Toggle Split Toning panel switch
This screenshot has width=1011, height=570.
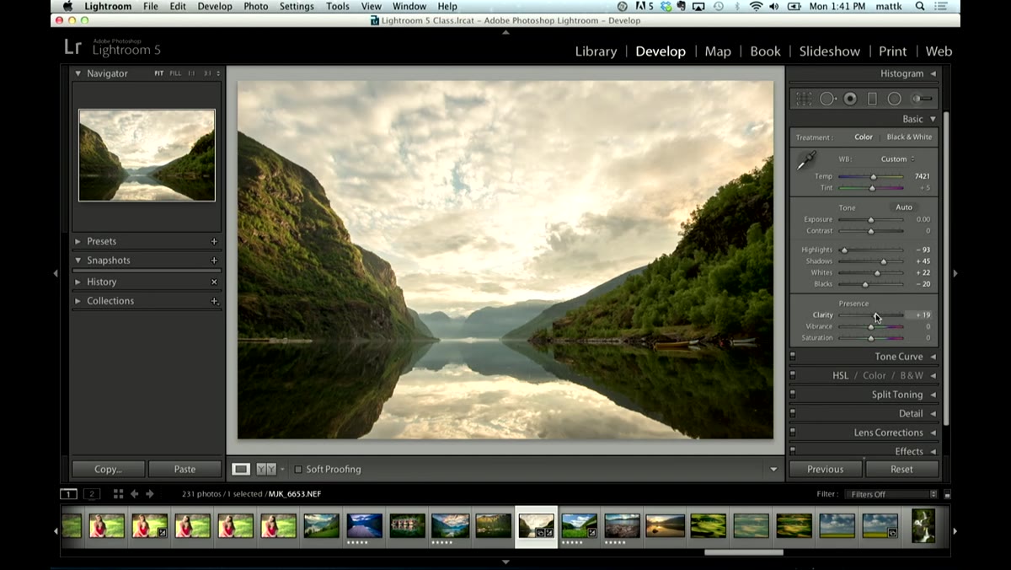point(793,395)
